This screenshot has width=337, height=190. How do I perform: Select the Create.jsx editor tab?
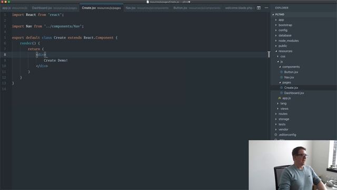point(101,8)
